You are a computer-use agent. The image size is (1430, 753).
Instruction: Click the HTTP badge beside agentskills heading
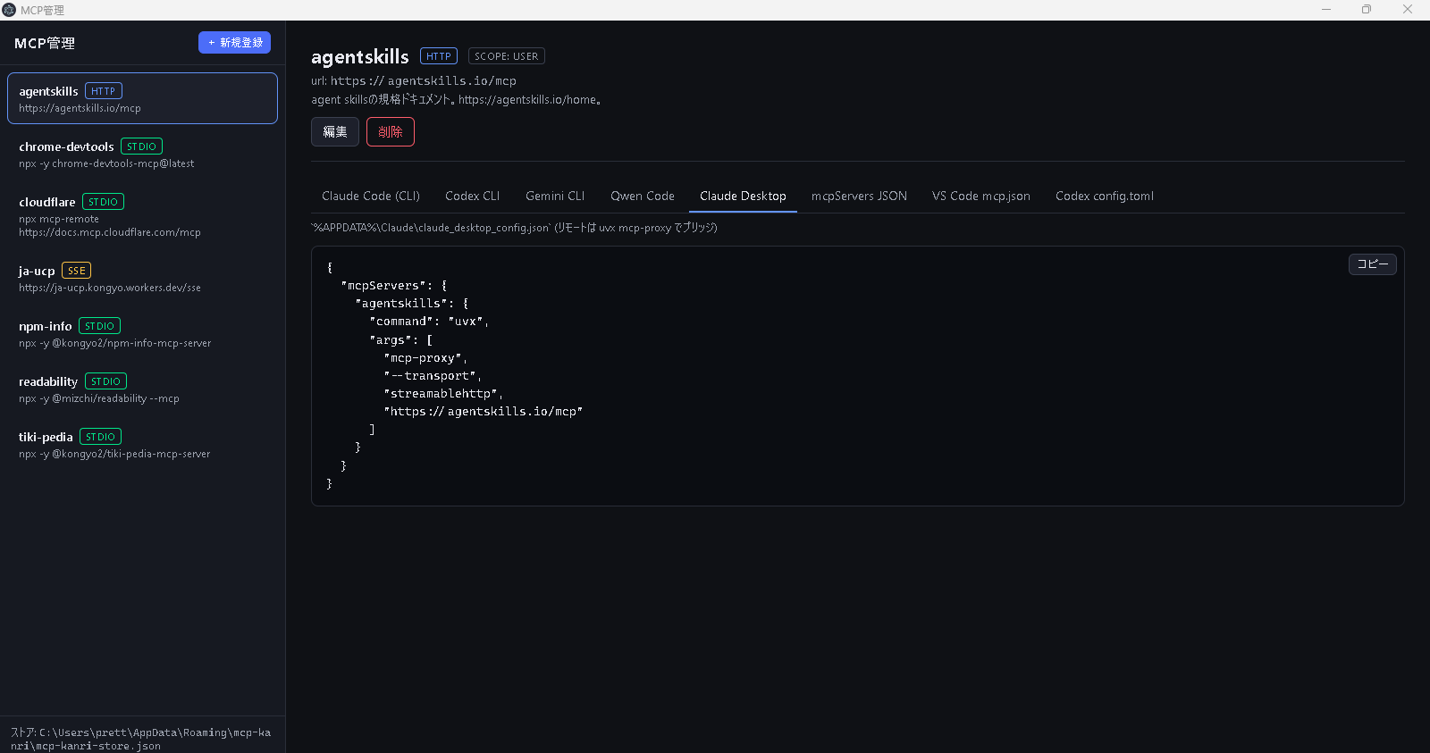(439, 56)
